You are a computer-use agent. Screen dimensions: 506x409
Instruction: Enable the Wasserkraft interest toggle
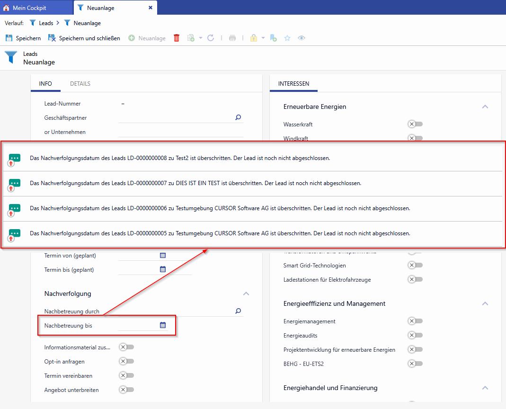point(415,124)
